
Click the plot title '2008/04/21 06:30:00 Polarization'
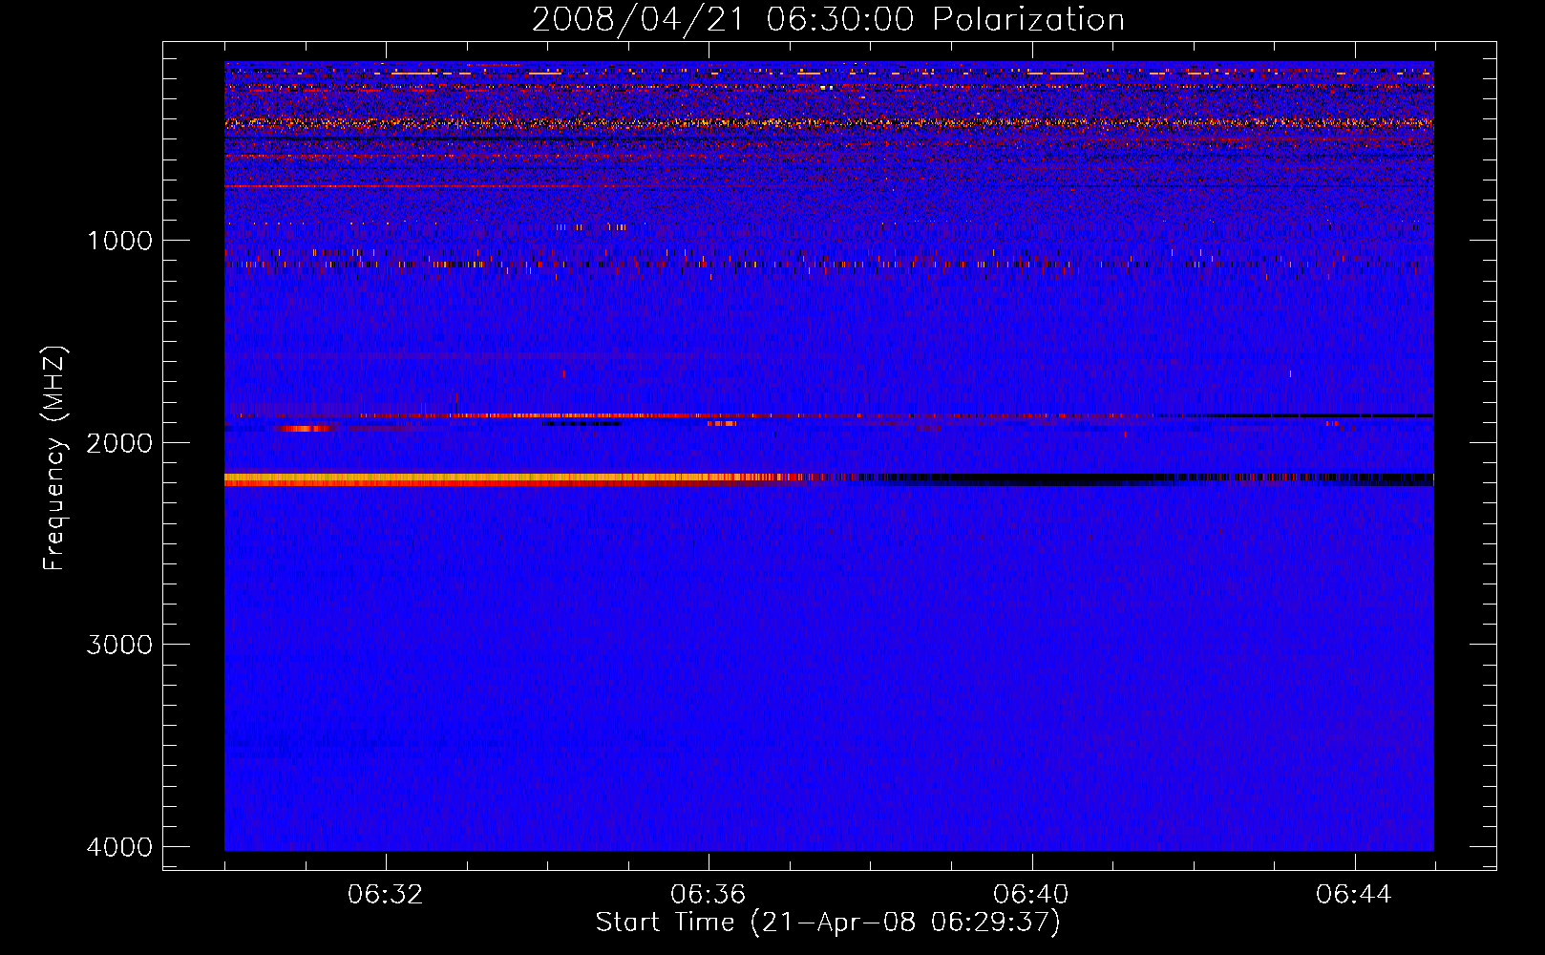click(828, 20)
